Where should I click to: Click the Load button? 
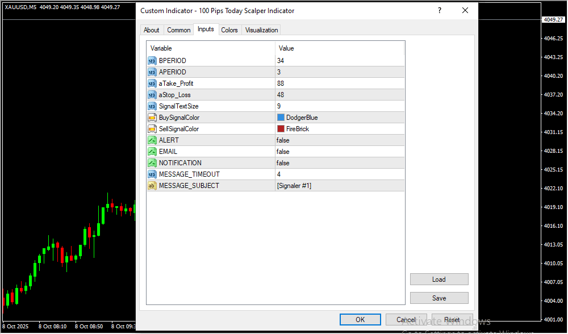tap(439, 279)
